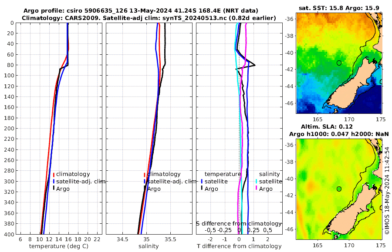This screenshot has width=392, height=252.
Task: Click red climatology swatch in temperature panel legend
Action: 54,174
